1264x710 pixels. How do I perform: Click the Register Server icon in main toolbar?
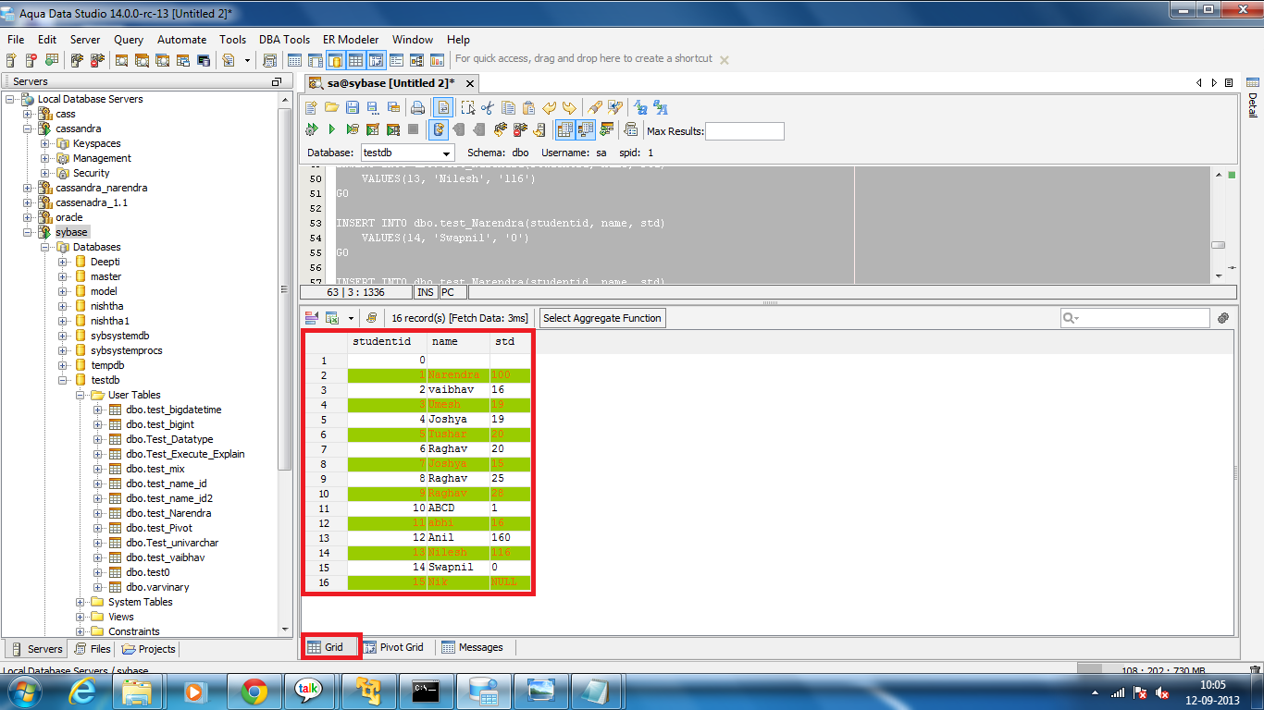(x=10, y=60)
